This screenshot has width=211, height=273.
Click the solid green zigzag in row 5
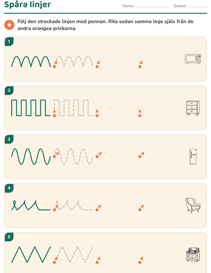point(31,255)
